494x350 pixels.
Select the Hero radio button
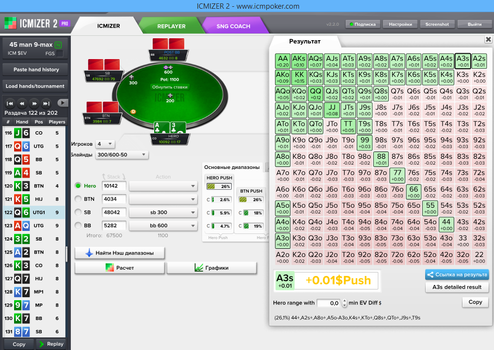coord(78,185)
